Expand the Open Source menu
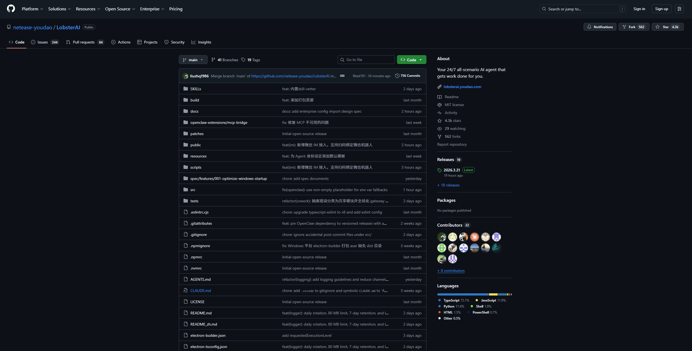Viewport: 692px width, 351px height. coord(120,9)
